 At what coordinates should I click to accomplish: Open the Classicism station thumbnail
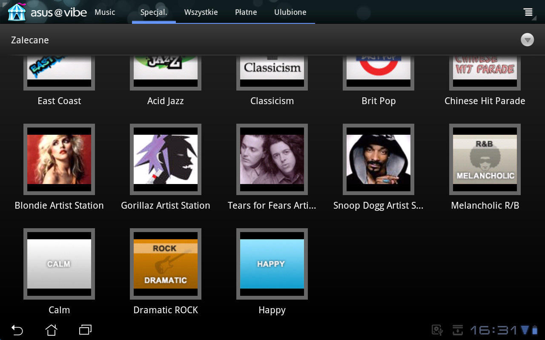click(x=272, y=73)
